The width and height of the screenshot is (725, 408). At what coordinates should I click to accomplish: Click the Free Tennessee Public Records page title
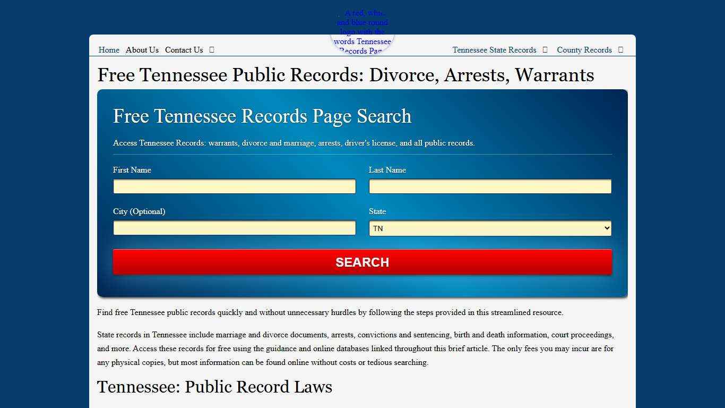[x=346, y=75]
